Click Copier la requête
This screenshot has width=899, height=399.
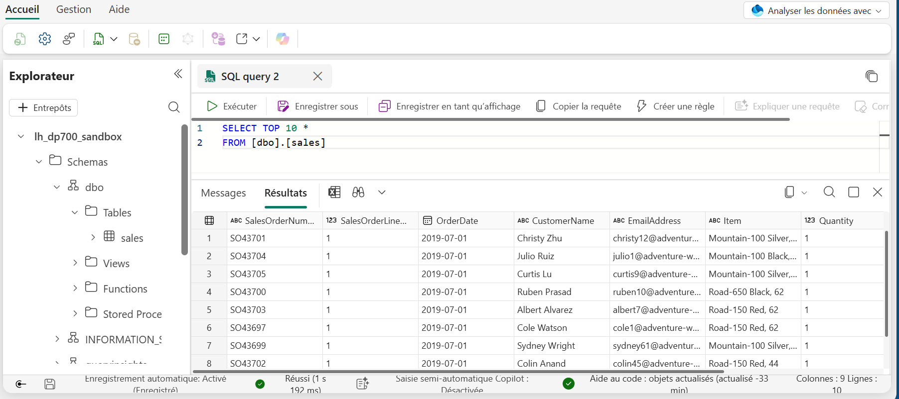579,106
